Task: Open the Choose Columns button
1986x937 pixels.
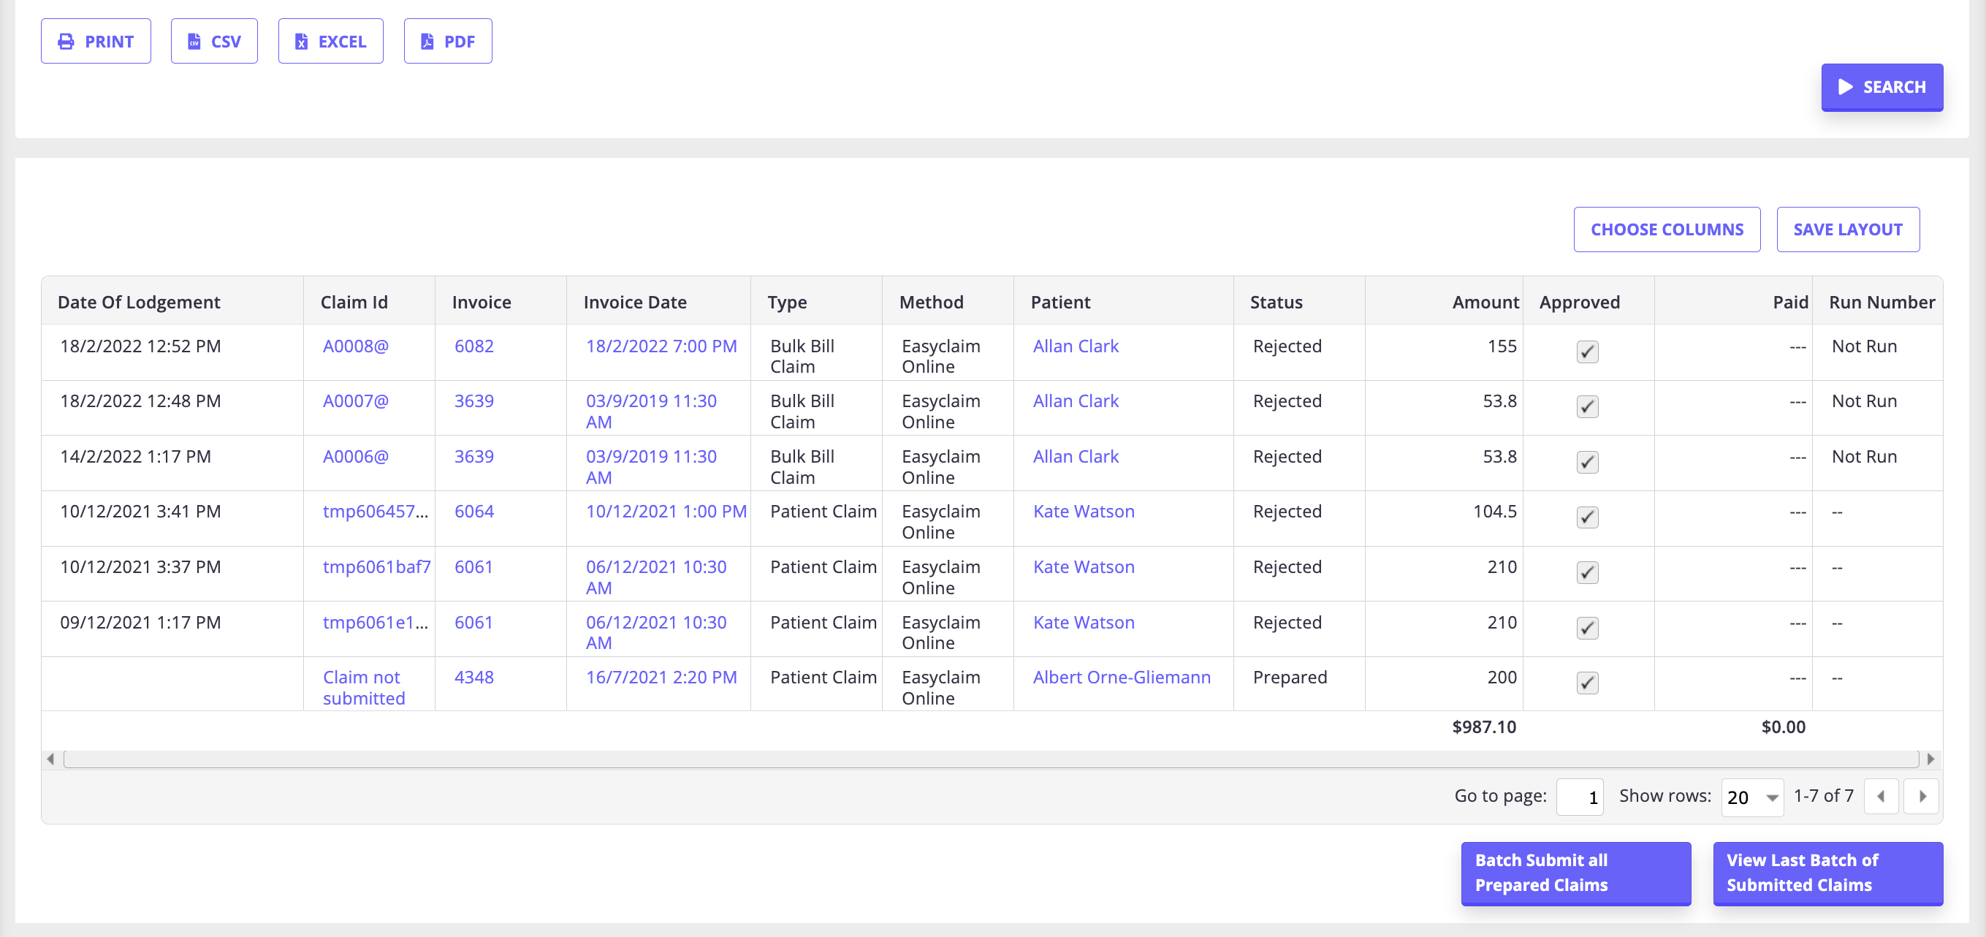Action: [x=1666, y=229]
